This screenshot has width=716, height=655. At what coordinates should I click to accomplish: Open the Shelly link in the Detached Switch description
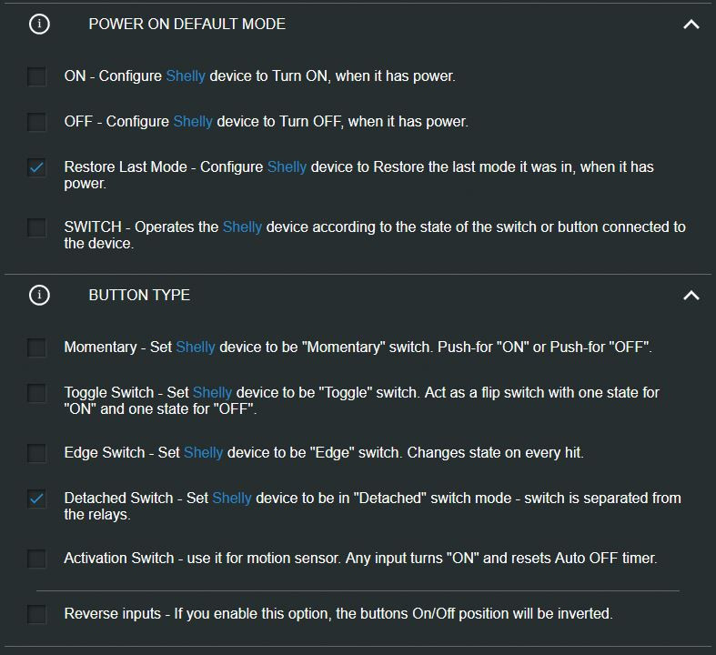click(232, 499)
